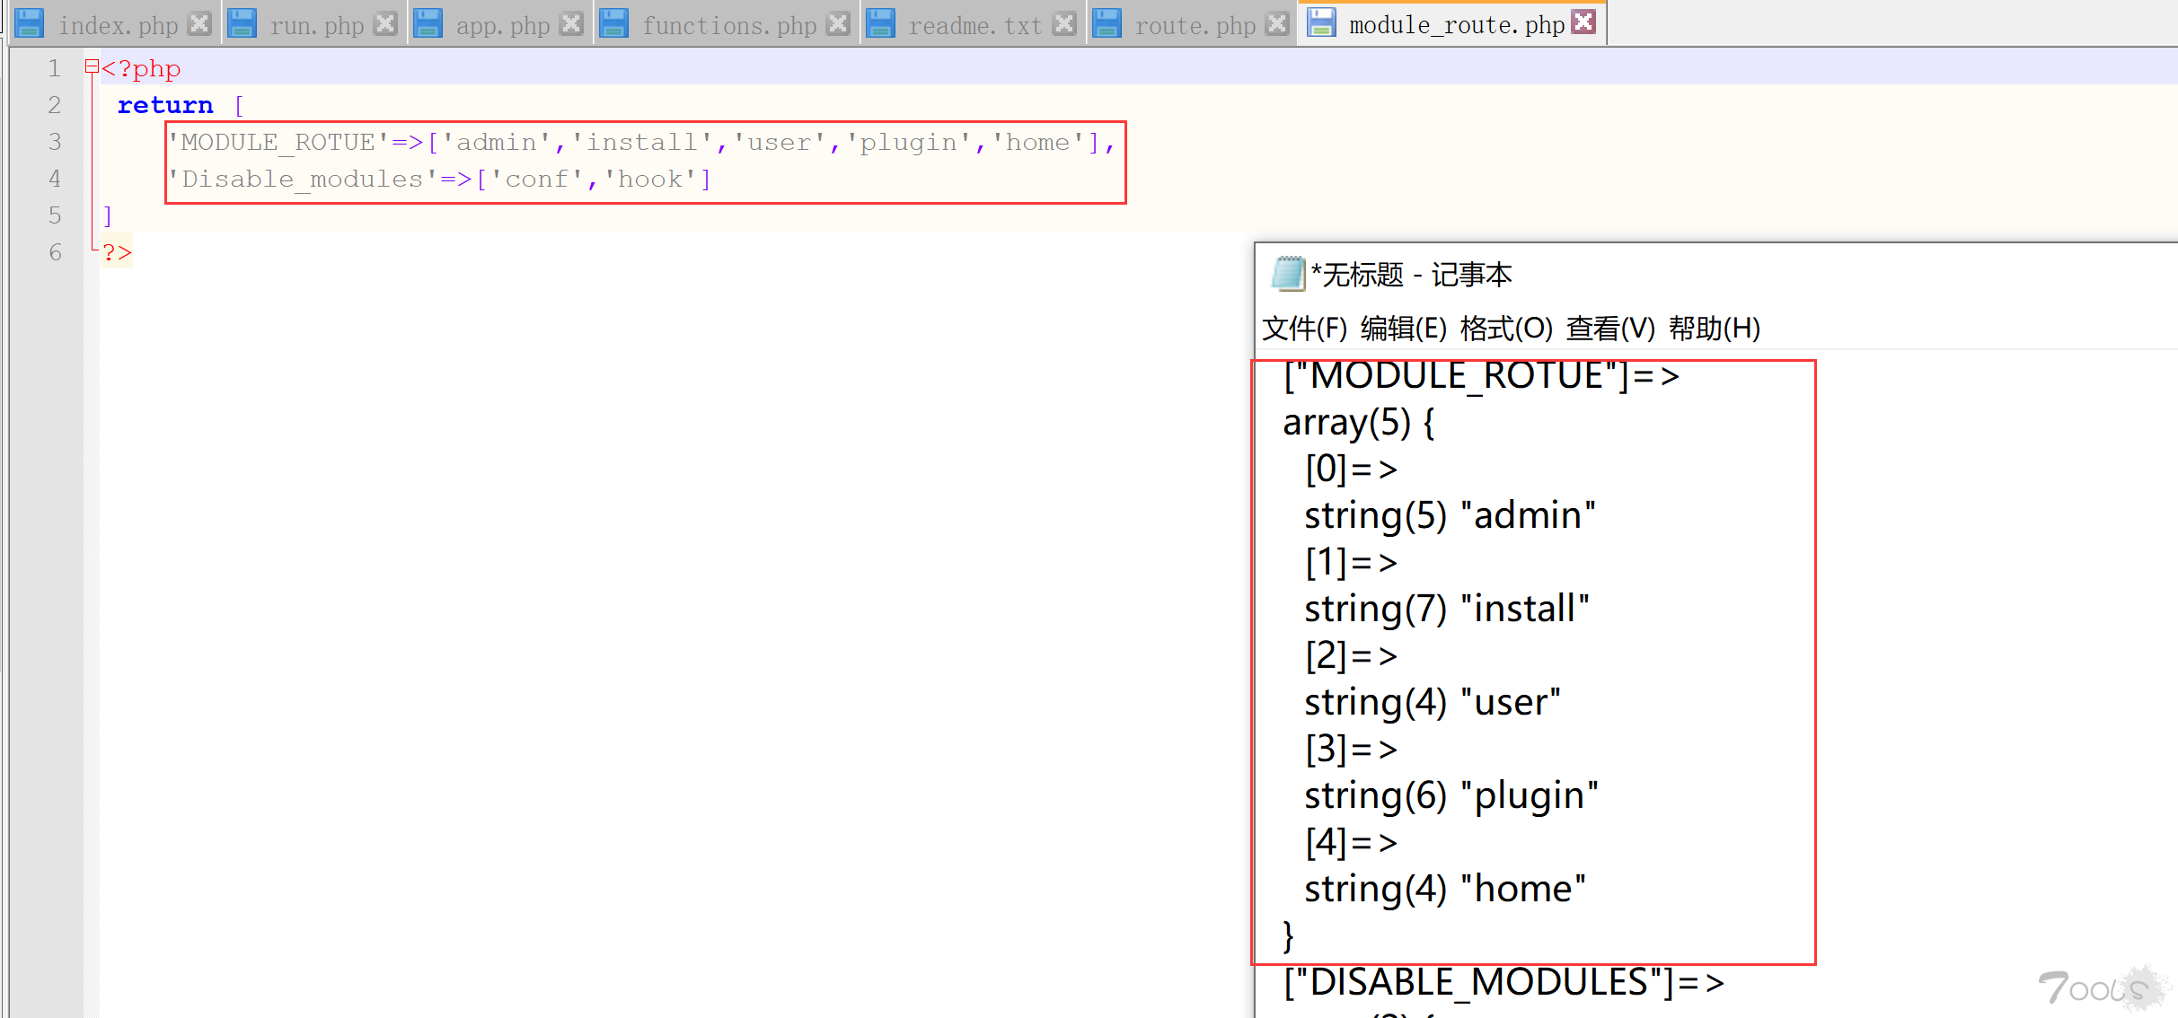Click save icon on route.php tab
2178x1018 pixels.
[x=1107, y=23]
